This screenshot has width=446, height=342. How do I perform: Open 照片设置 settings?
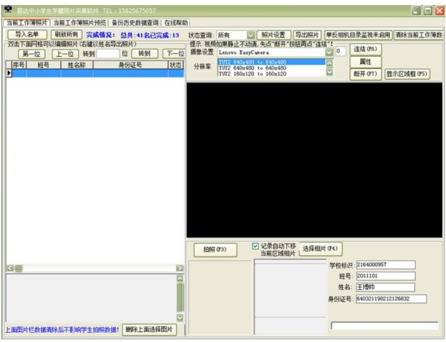[274, 35]
